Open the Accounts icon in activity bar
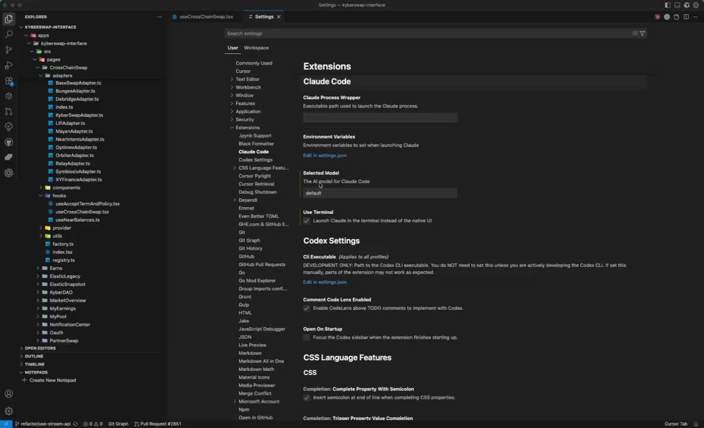This screenshot has width=704, height=428. click(8, 394)
